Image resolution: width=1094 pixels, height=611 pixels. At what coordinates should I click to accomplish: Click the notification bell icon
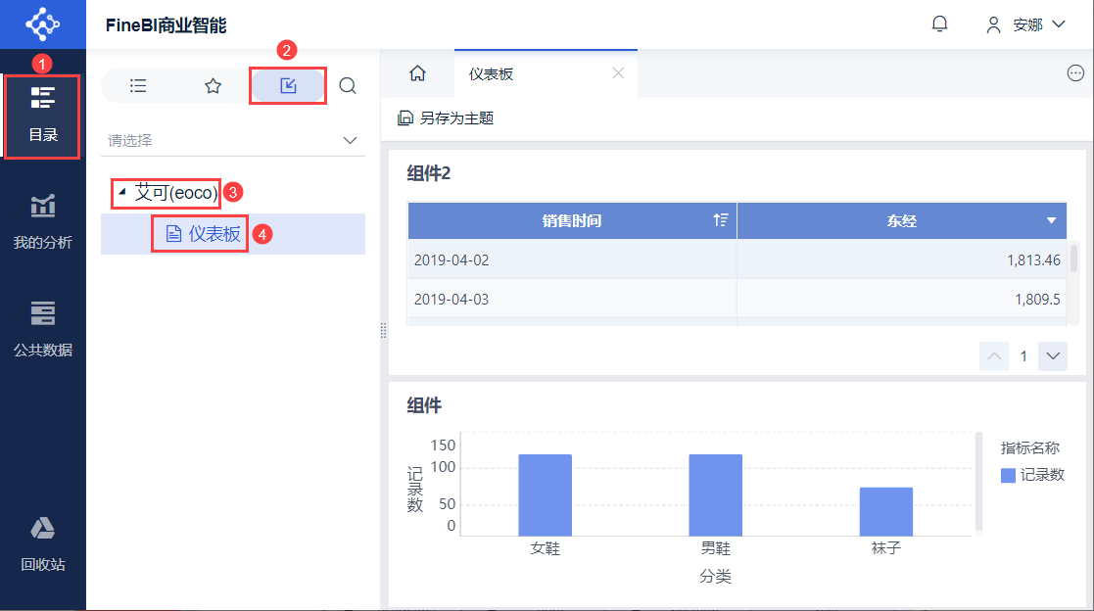(x=939, y=24)
